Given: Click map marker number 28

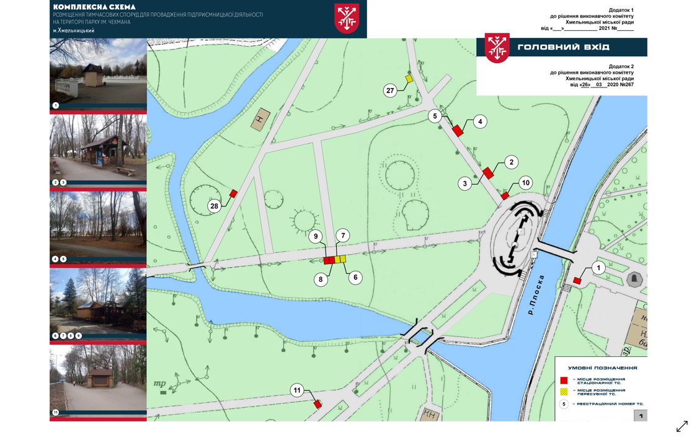Looking at the screenshot, I should 215,206.
